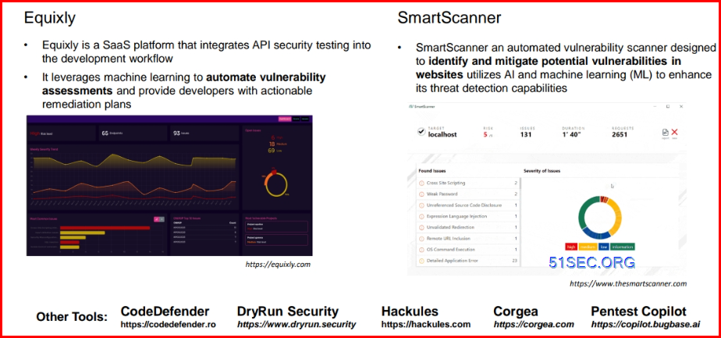This screenshot has width=721, height=338.
Task: Click the checkmark icon beside localhost target
Action: [421, 132]
